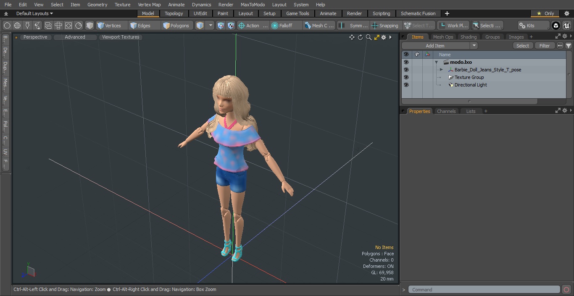Screen dimensions: 574x296
Task: Open the settings gear next to Only
Action: [x=566, y=13]
